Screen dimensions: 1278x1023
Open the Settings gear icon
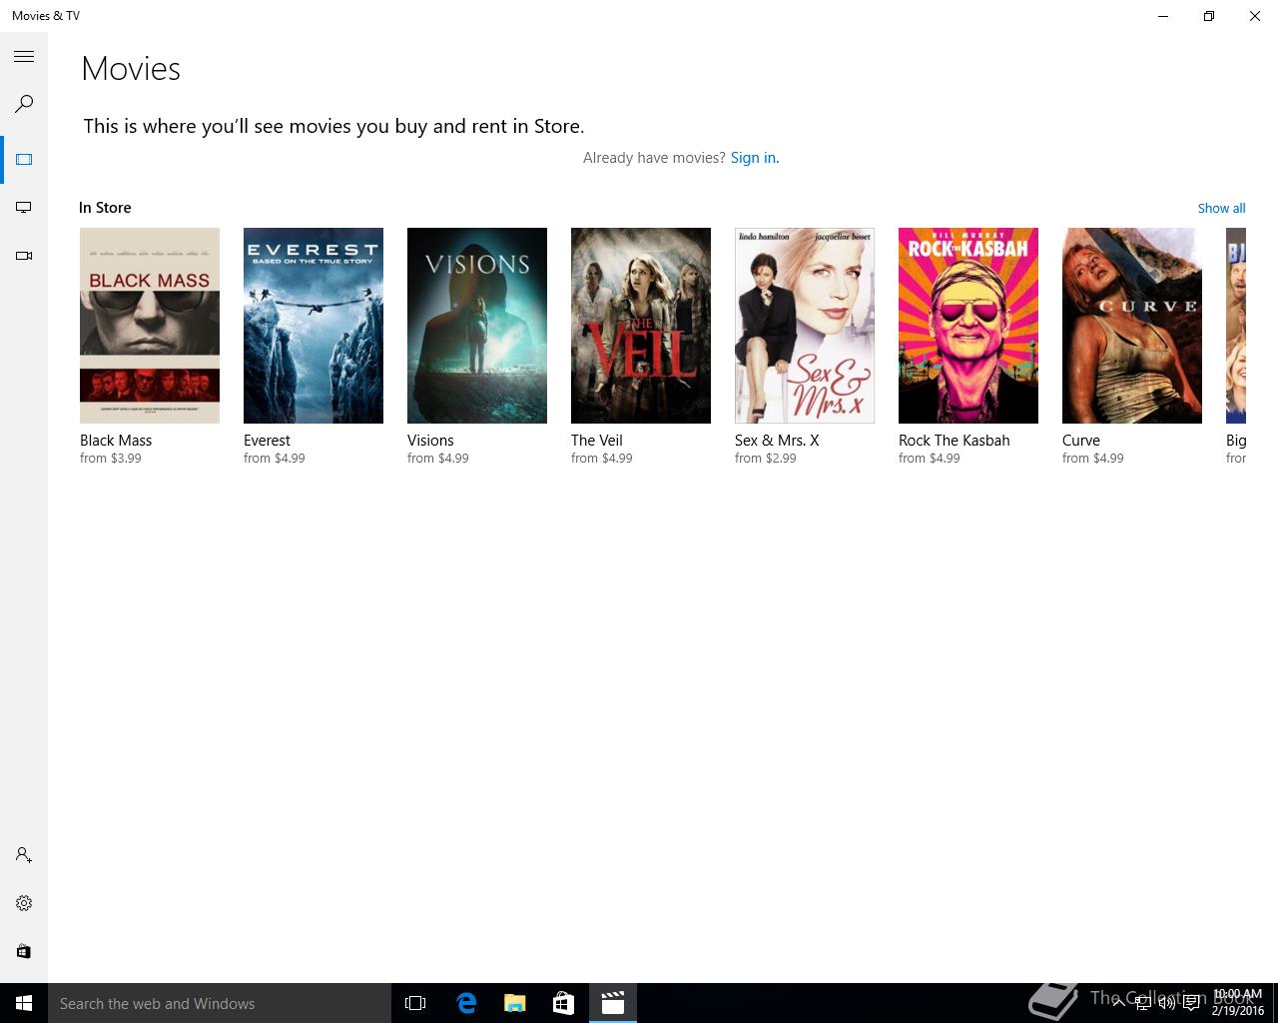click(x=24, y=903)
